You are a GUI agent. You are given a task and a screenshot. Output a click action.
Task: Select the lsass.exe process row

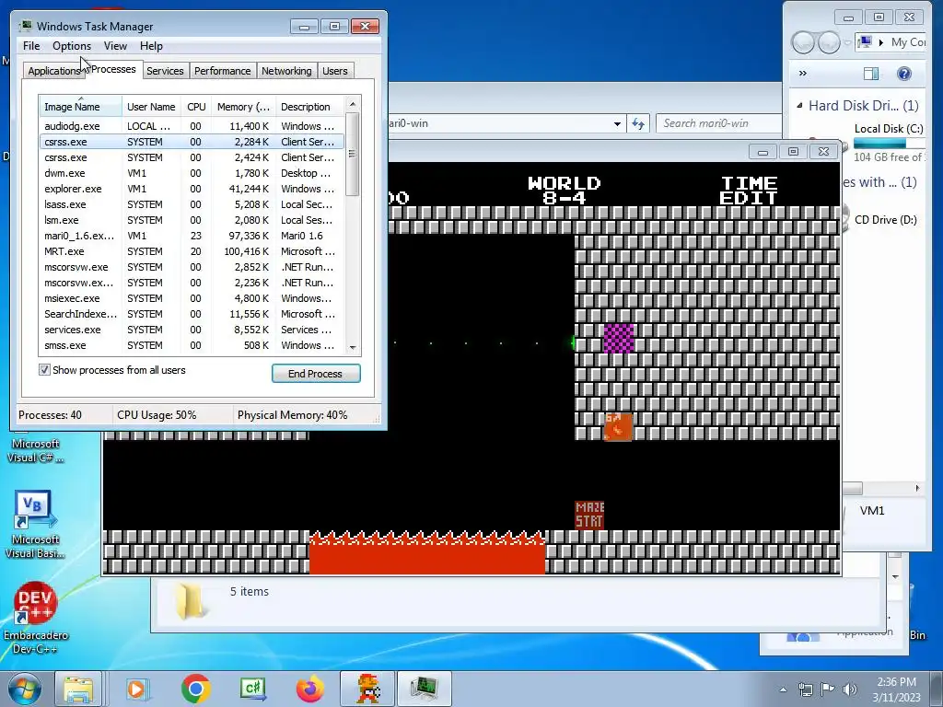(192, 204)
